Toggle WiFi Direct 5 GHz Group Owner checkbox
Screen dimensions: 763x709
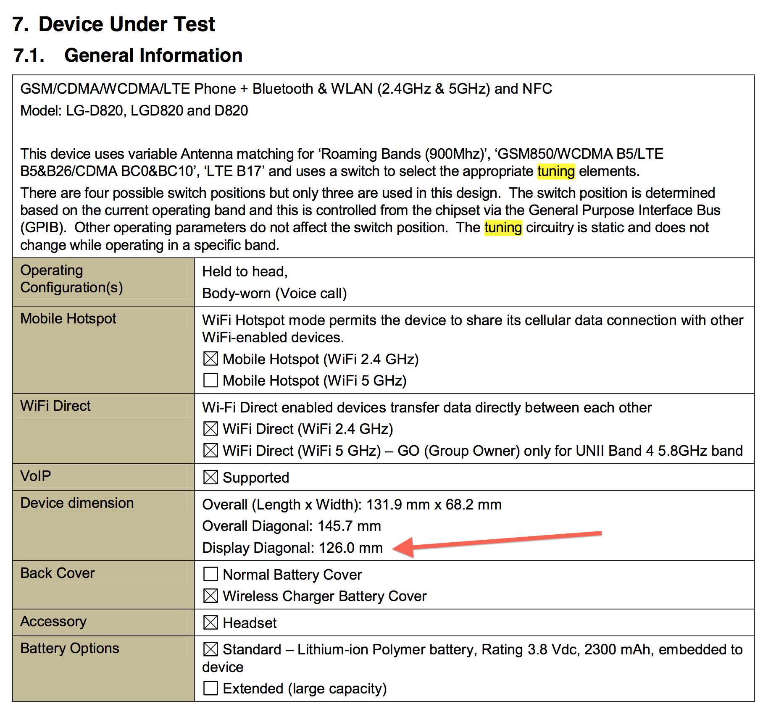210,451
